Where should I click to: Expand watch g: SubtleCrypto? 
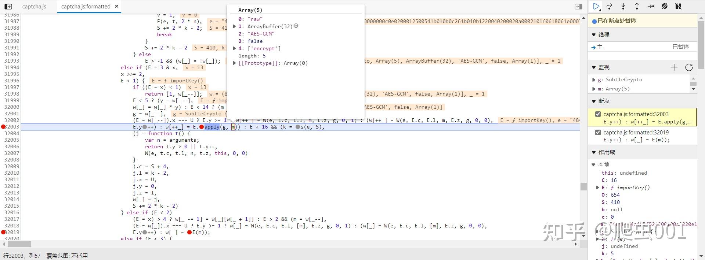pos(594,79)
